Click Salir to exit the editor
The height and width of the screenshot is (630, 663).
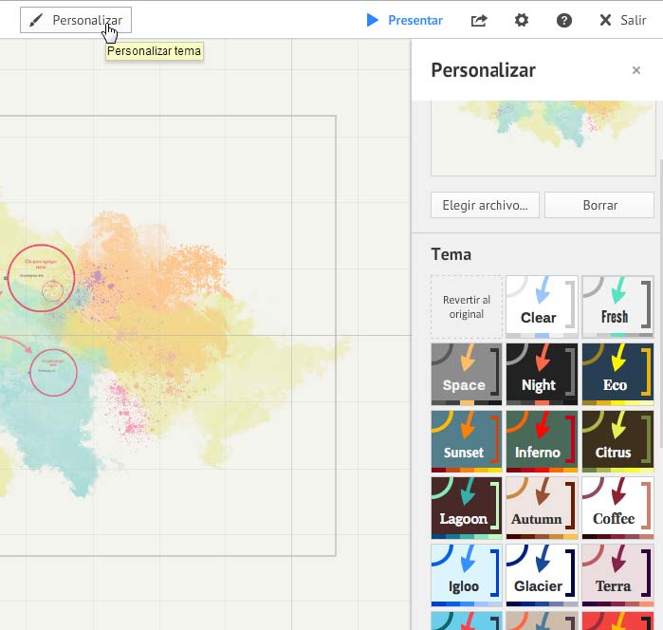click(623, 20)
